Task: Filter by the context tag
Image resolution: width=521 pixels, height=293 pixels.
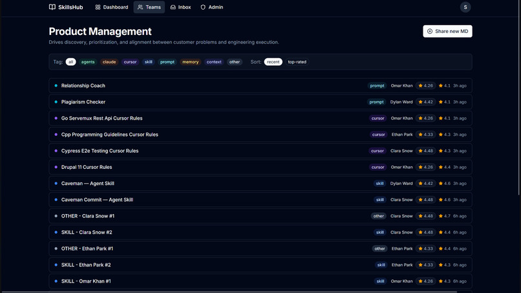Action: point(214,62)
